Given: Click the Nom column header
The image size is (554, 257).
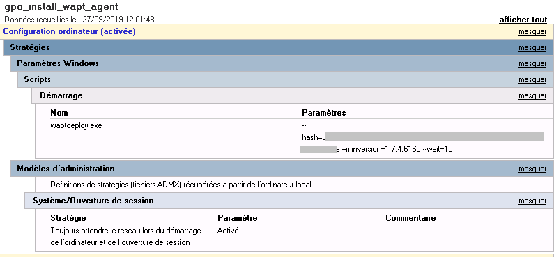Looking at the screenshot, I should pyautogui.click(x=59, y=113).
